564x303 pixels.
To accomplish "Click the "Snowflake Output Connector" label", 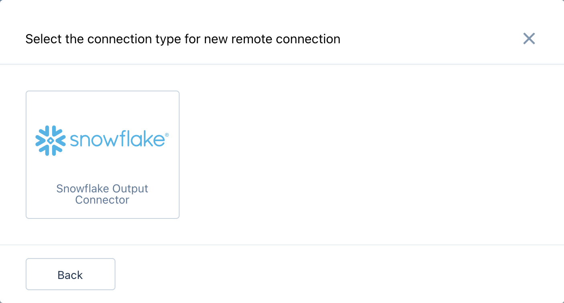I will pyautogui.click(x=102, y=194).
